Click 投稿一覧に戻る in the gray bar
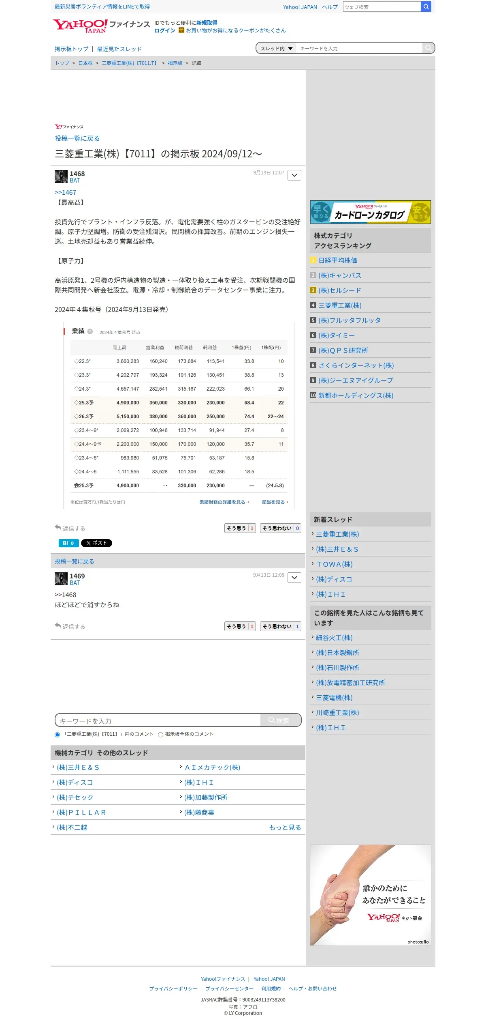The image size is (486, 1025). 75,561
